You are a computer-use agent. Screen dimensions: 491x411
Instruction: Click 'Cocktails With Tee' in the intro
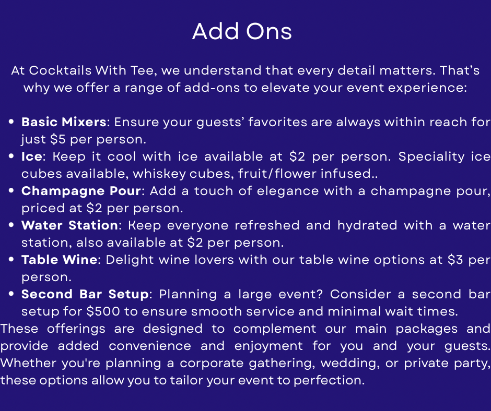pos(92,70)
